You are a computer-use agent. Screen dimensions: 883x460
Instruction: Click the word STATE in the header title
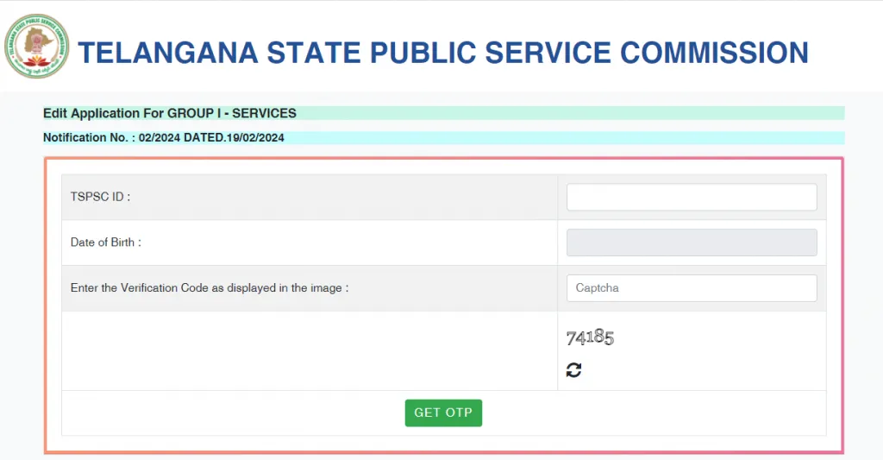coord(314,53)
